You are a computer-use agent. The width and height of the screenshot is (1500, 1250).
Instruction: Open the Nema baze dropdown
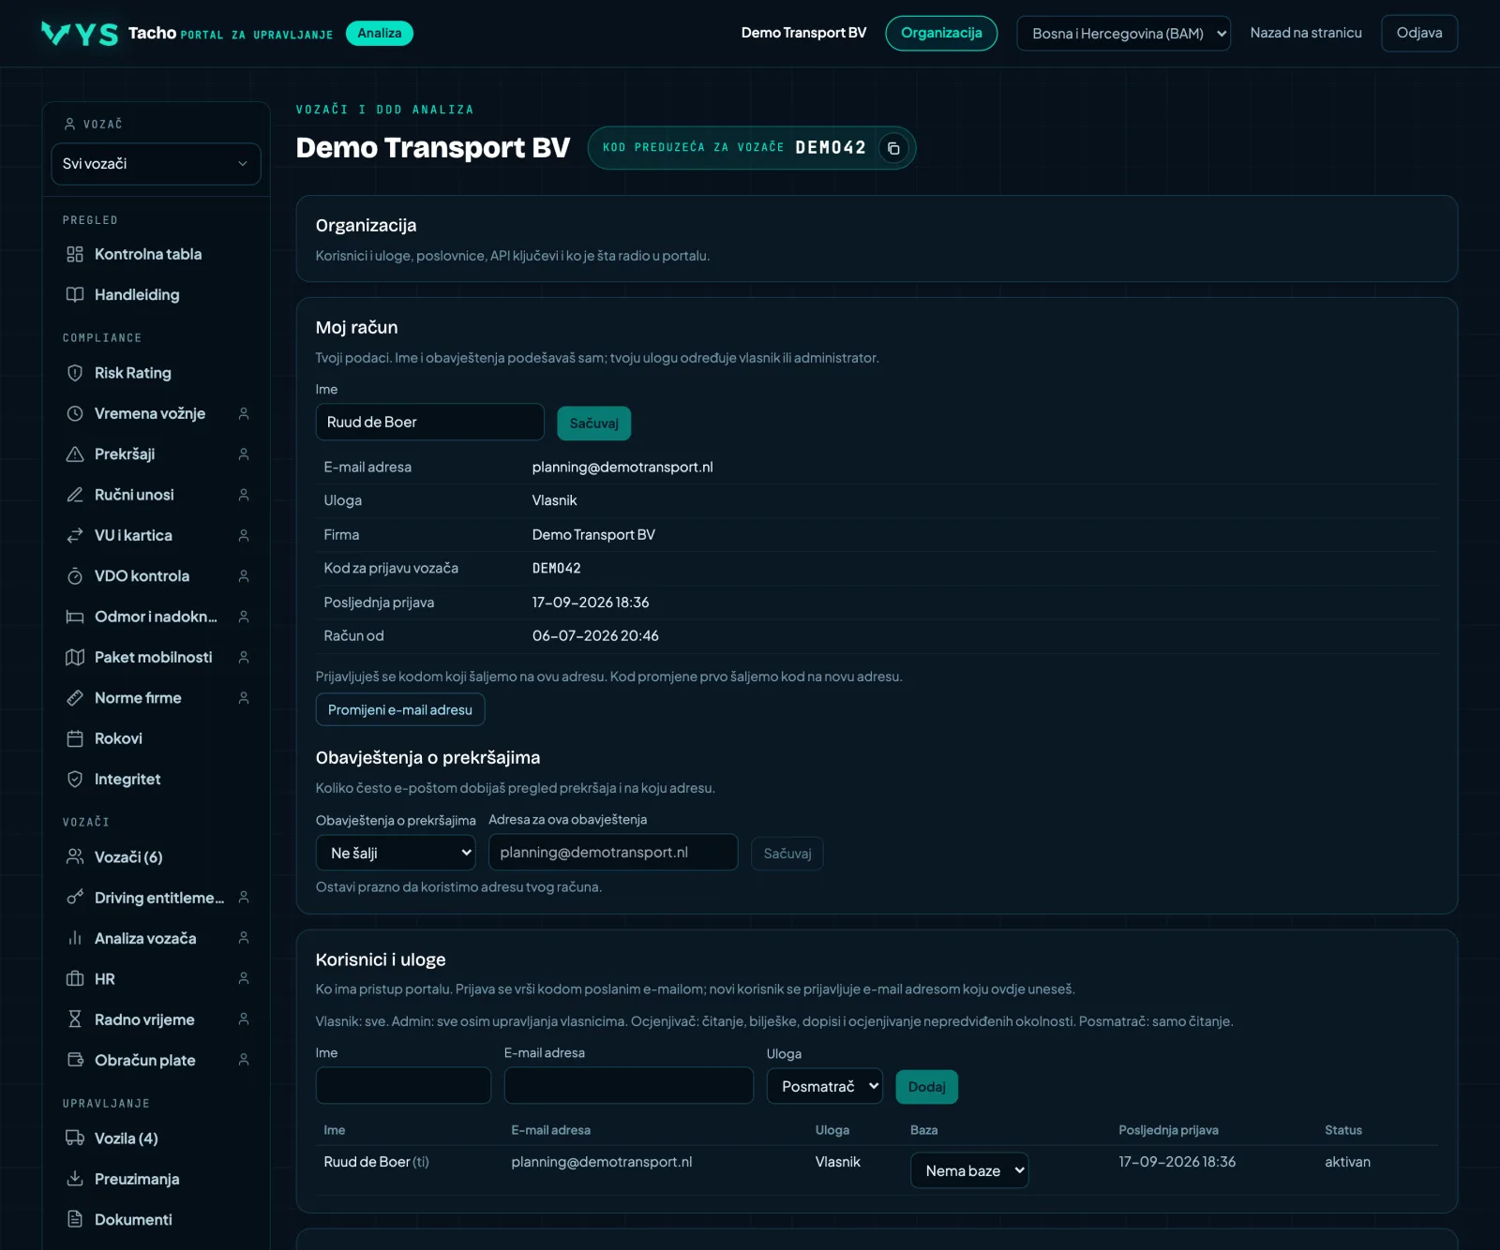pyautogui.click(x=969, y=1170)
